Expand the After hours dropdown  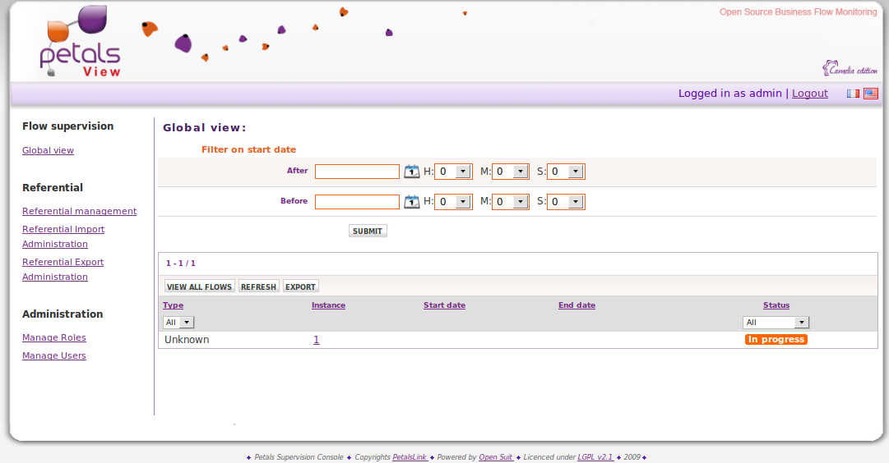coord(453,172)
